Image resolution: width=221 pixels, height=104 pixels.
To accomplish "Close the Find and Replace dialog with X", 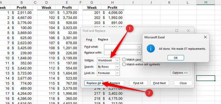I will (x=188, y=31).
